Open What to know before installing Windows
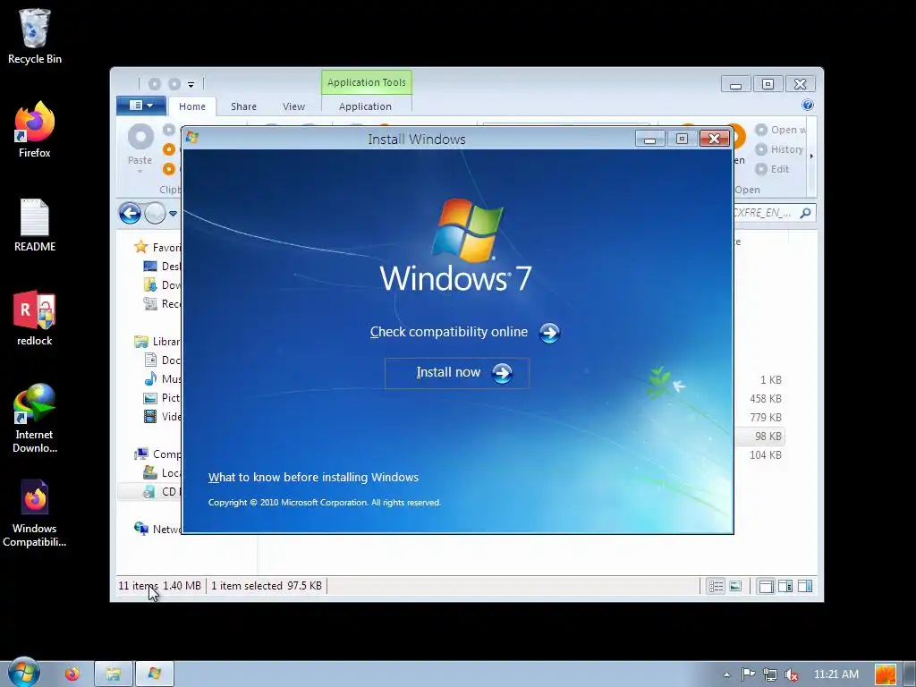 tap(313, 478)
